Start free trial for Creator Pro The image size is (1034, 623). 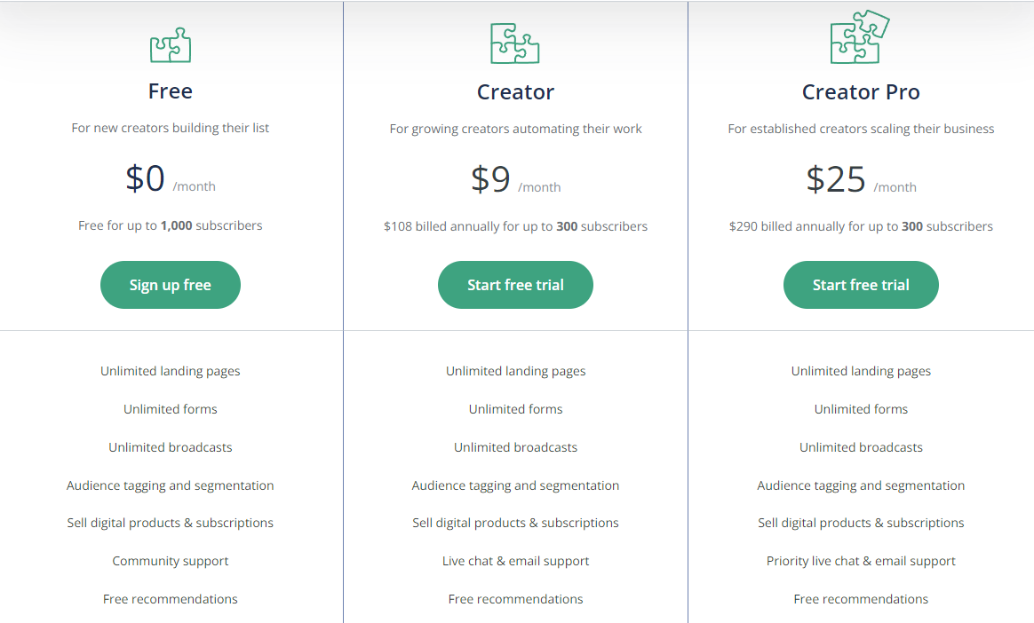861,285
